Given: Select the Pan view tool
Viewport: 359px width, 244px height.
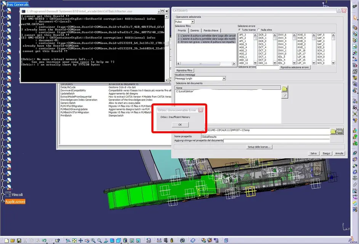Looking at the screenshot, I should tap(80, 240).
